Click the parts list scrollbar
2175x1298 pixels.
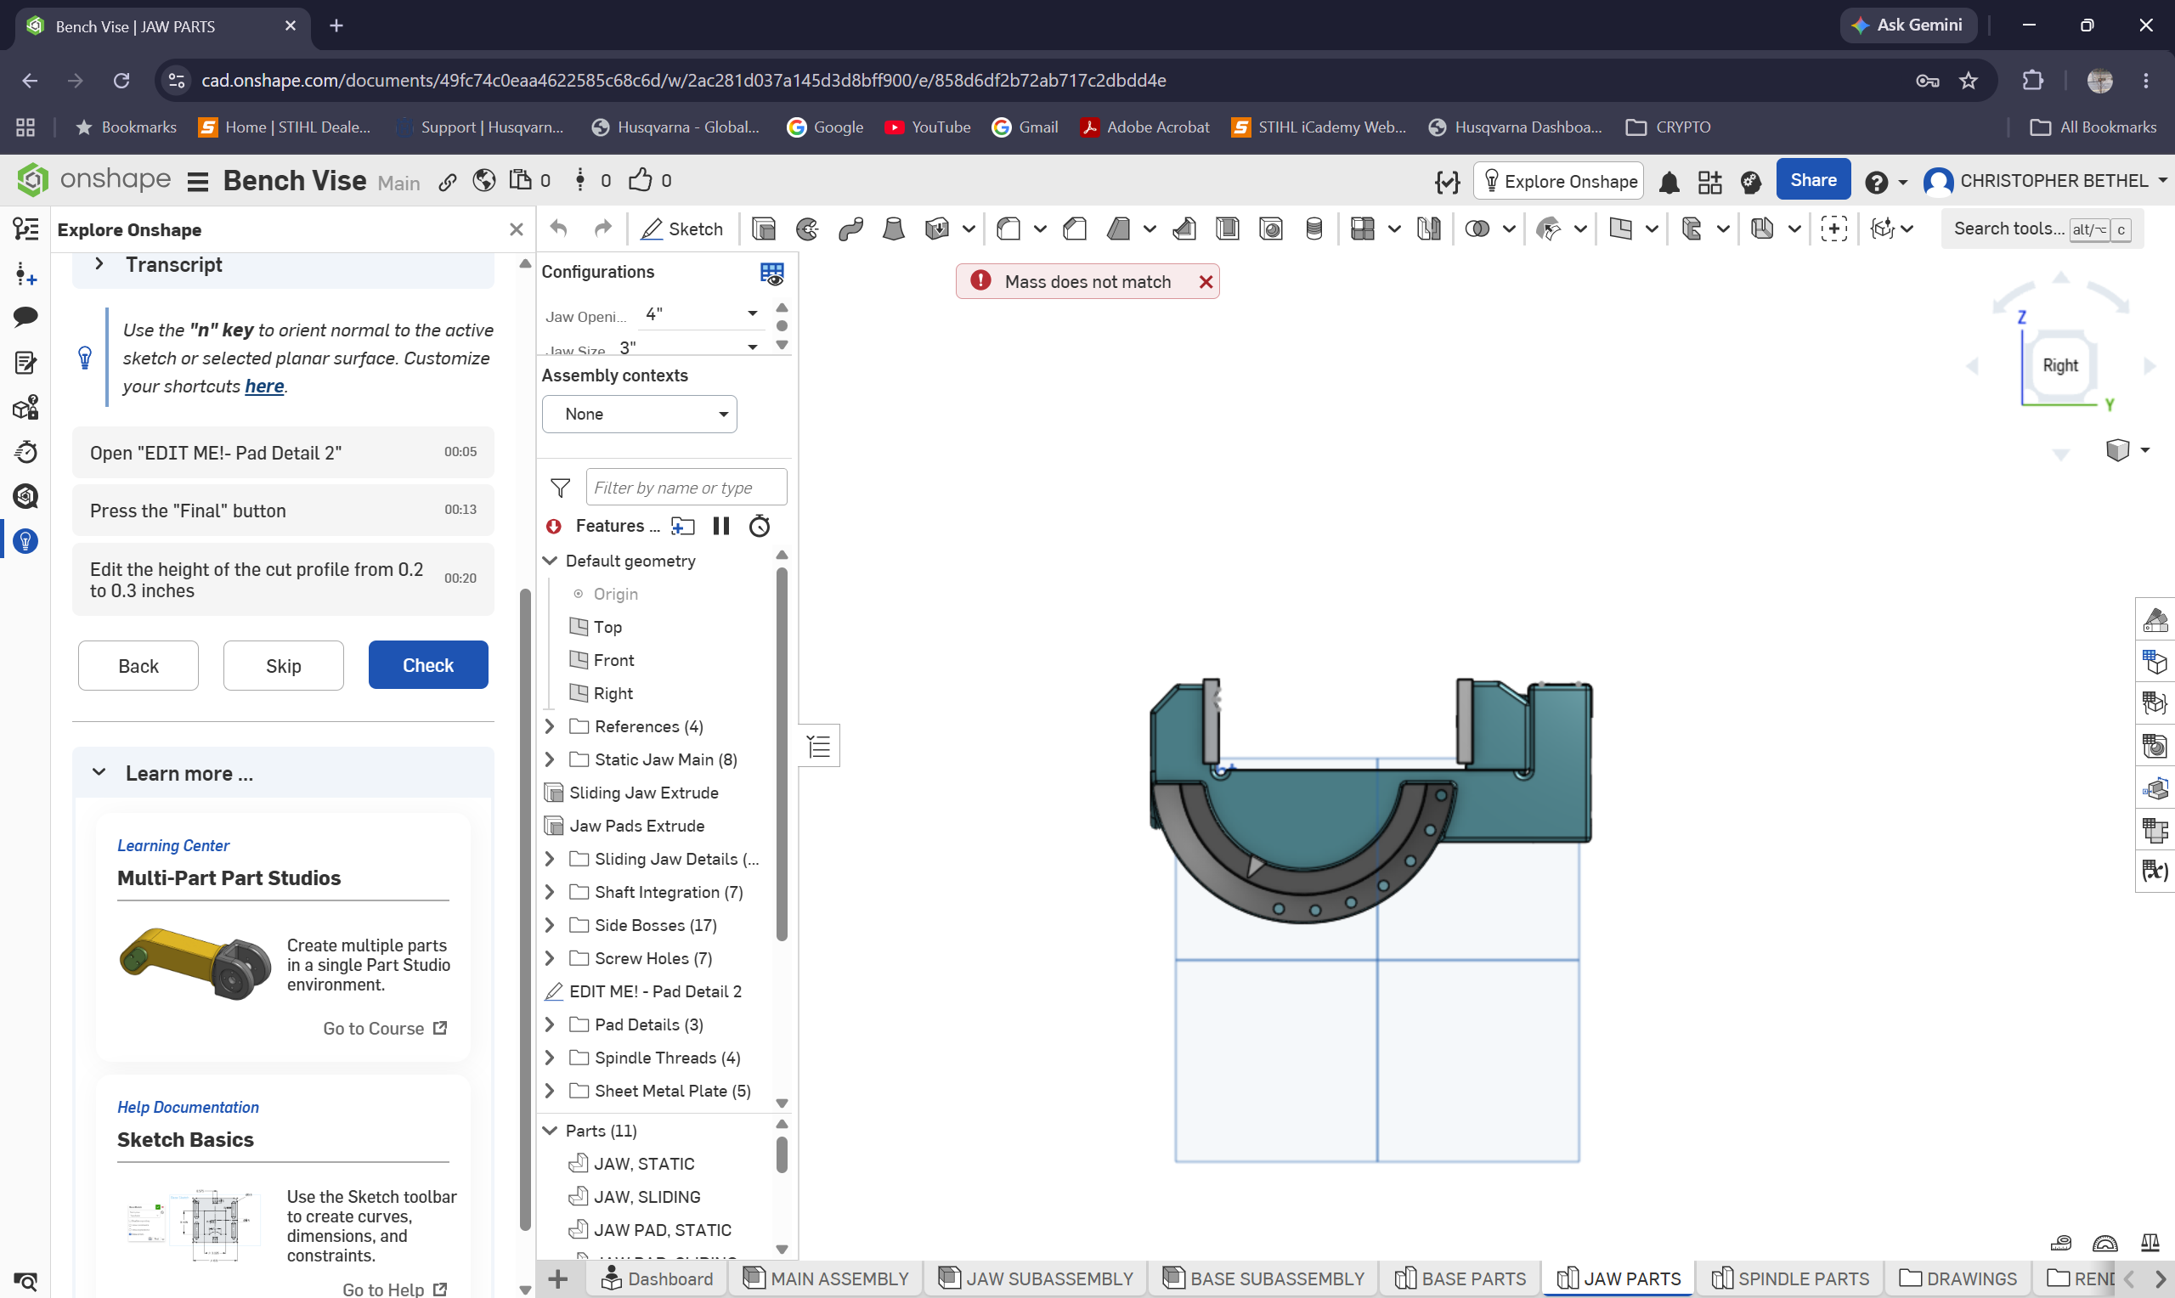pos(782,1154)
